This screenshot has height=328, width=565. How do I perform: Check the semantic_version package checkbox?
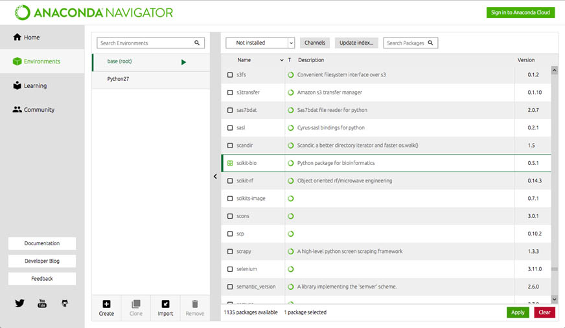click(230, 287)
